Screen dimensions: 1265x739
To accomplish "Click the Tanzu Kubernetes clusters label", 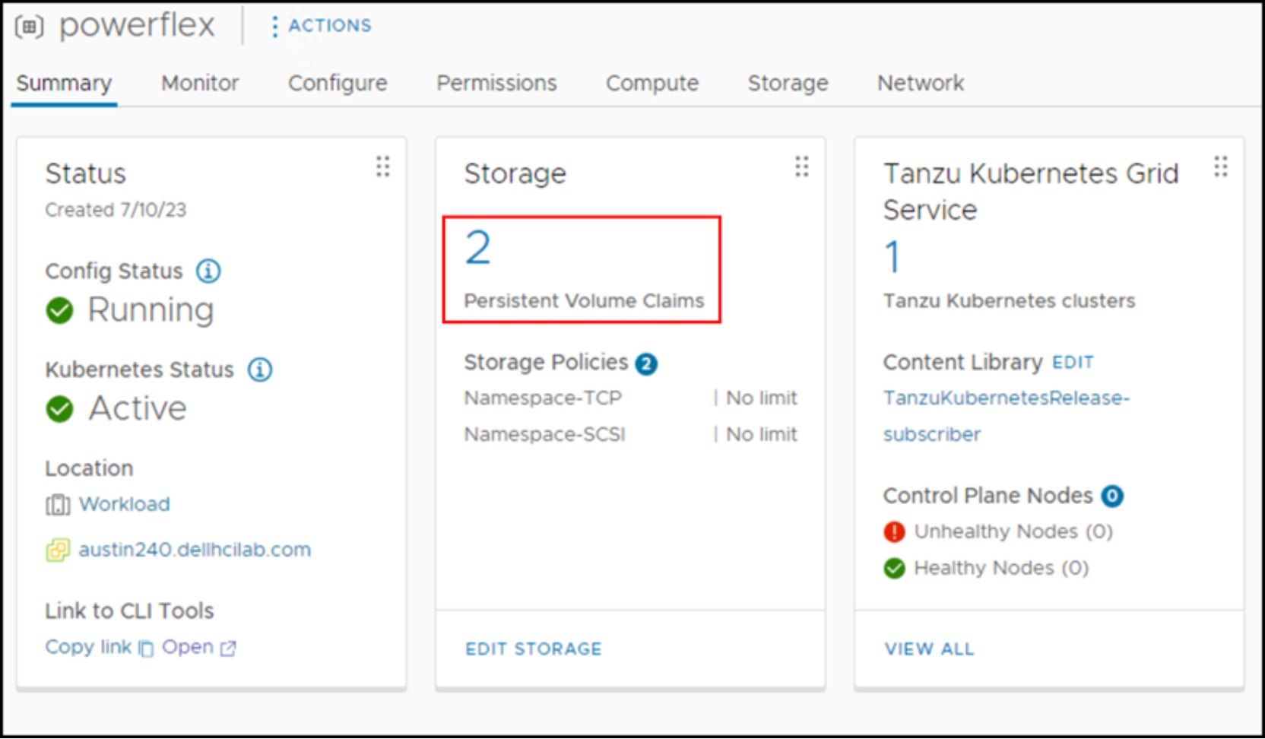I will tap(1009, 301).
